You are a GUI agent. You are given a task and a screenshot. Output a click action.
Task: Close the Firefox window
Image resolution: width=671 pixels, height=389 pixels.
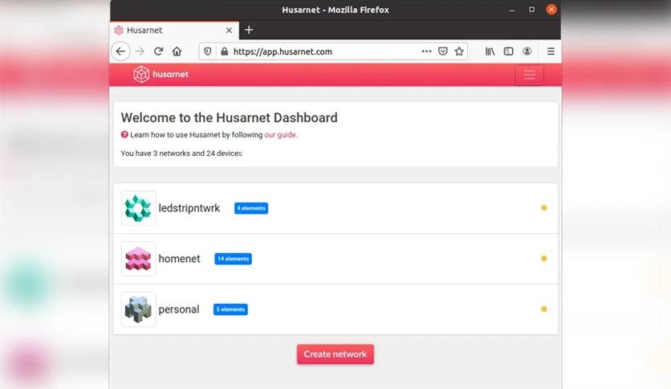(x=551, y=10)
